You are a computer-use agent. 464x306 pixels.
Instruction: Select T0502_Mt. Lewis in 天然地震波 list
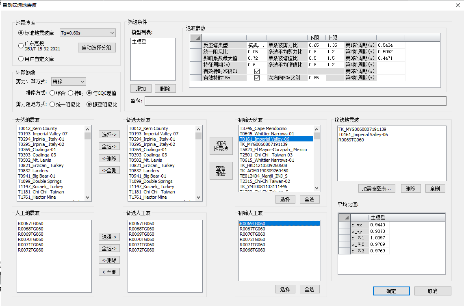(x=34, y=160)
